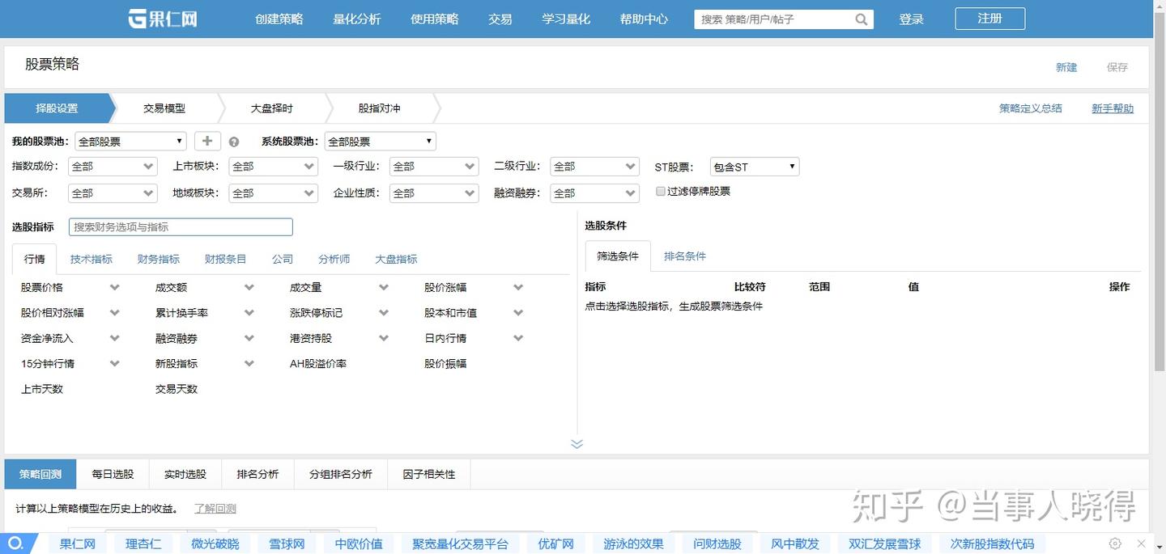
Task: Collapse the indicator panel with the double-chevron icon
Action: 577,443
